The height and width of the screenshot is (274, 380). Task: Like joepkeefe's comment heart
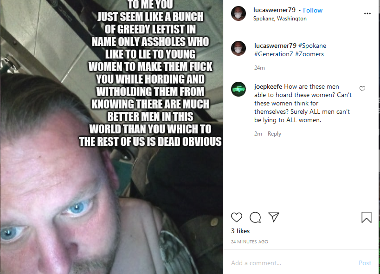pos(362,89)
